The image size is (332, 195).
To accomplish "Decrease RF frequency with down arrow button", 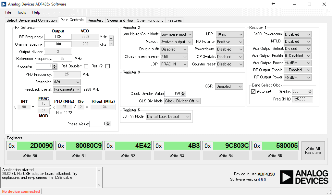I will pos(111,43).
